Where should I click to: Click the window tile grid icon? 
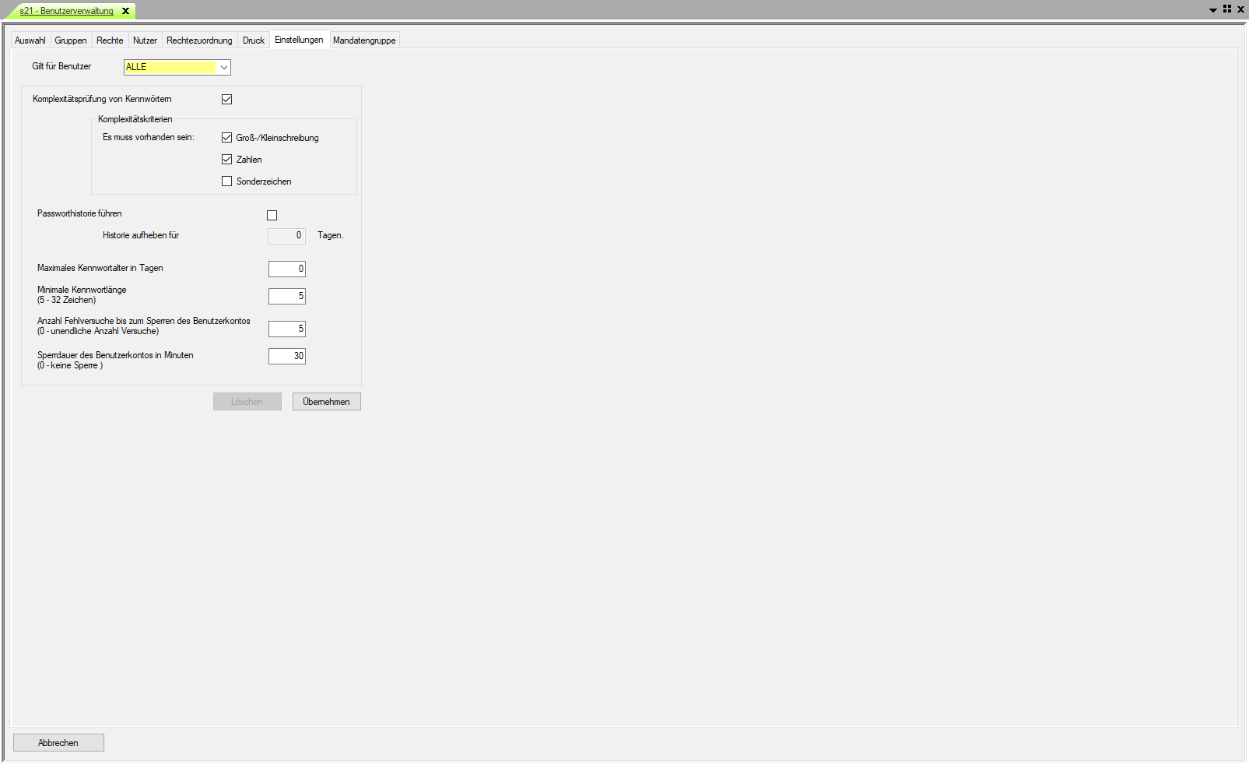(1227, 9)
